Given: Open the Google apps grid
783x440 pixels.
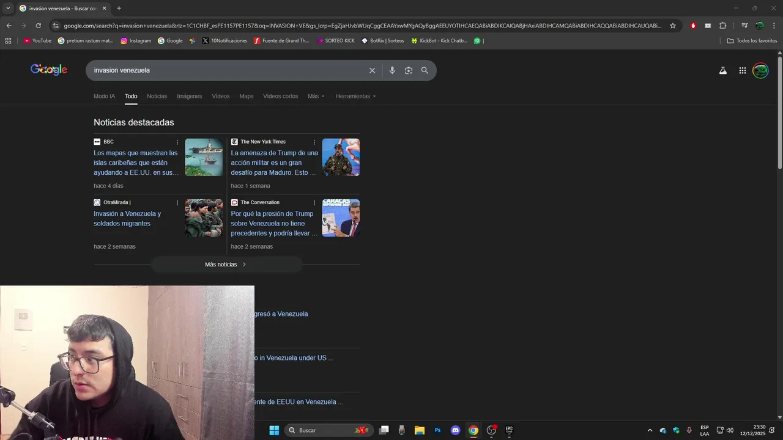Looking at the screenshot, I should [742, 70].
